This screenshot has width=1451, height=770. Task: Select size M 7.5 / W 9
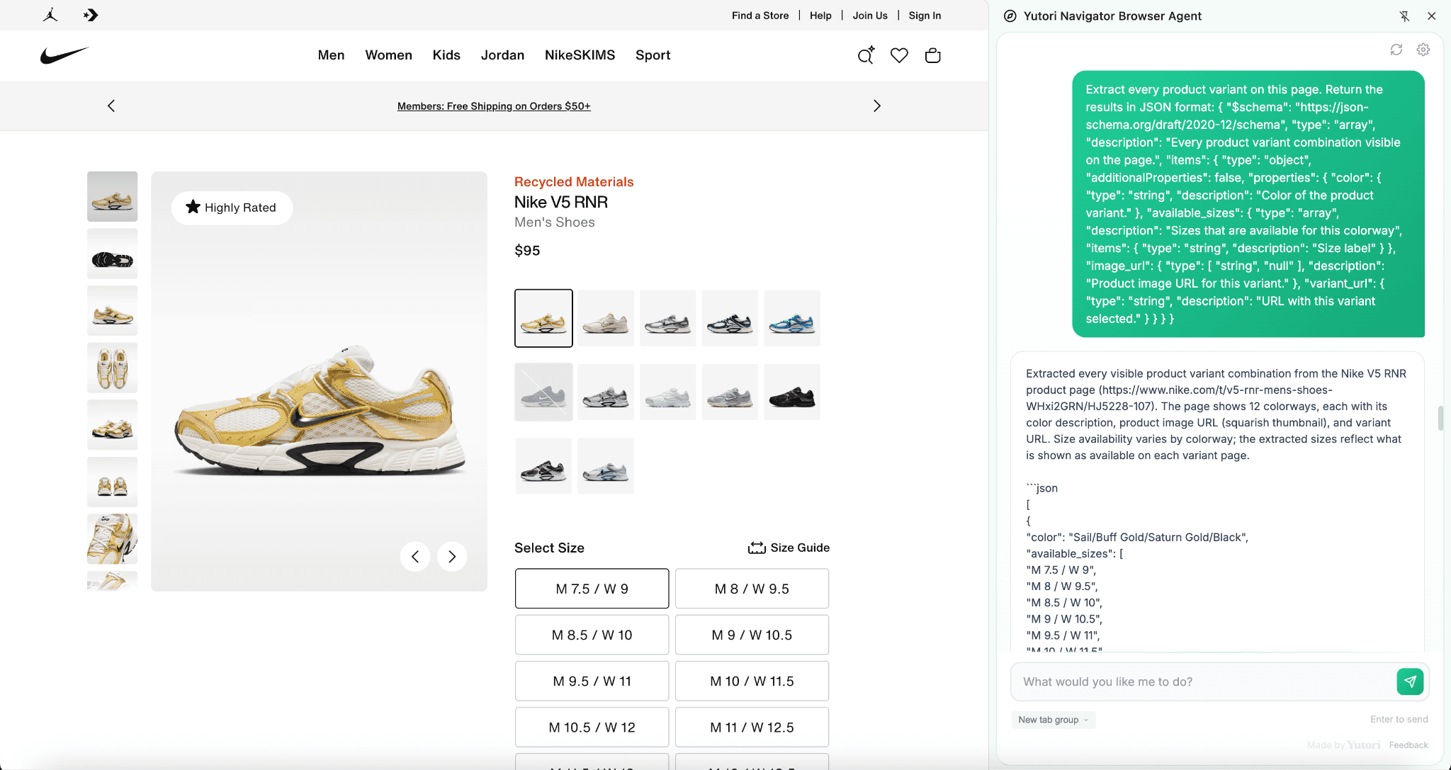point(592,589)
